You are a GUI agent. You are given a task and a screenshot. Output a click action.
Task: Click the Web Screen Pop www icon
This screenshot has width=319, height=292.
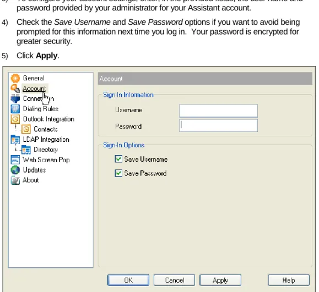[x=15, y=160]
